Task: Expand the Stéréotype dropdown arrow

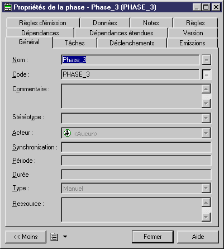Action: pyautogui.click(x=206, y=118)
